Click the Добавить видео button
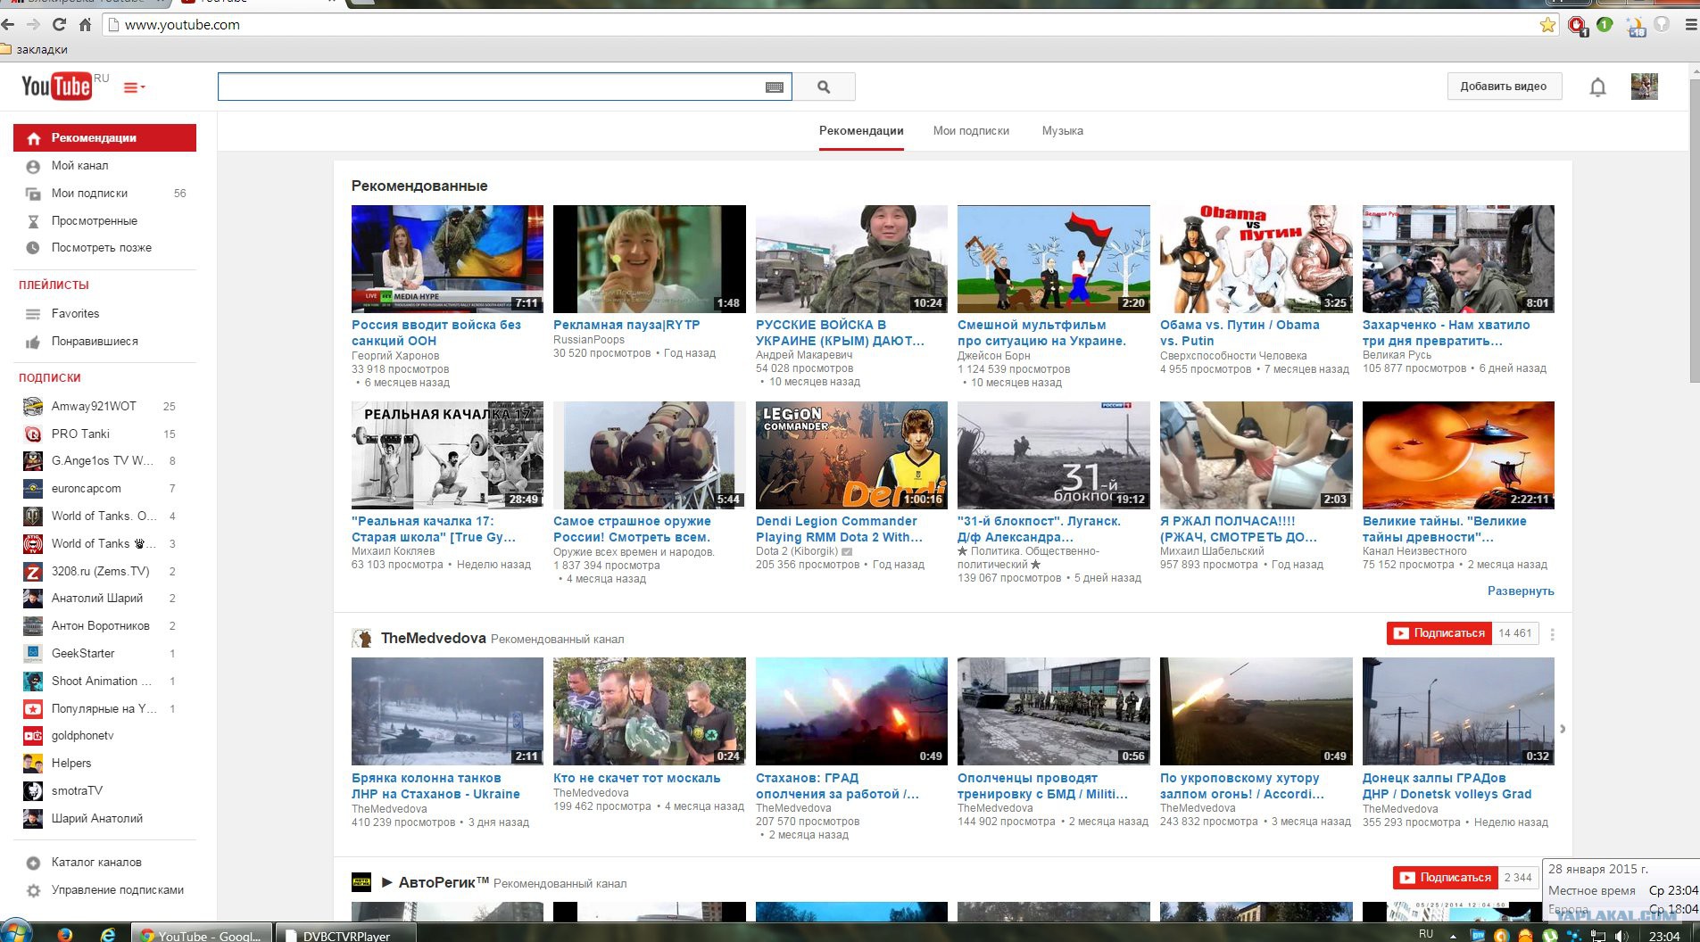 coord(1504,87)
